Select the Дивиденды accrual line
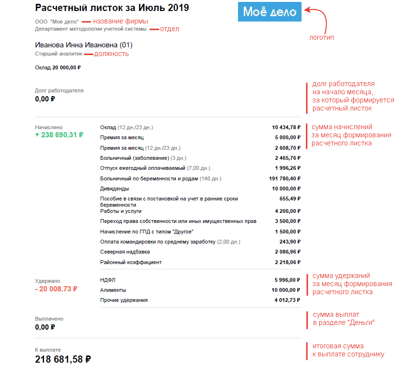This screenshot has width=411, height=366. tap(114, 189)
